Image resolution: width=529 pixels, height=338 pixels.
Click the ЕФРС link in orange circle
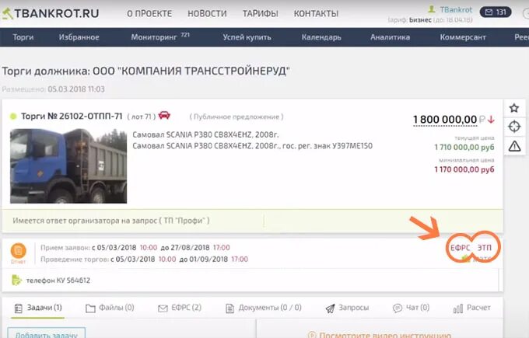[x=460, y=248]
